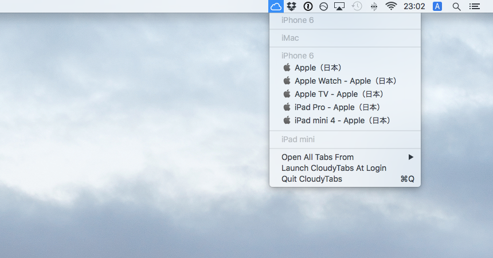Open the Notification Center list icon
The width and height of the screenshot is (493, 258).
click(x=475, y=6)
